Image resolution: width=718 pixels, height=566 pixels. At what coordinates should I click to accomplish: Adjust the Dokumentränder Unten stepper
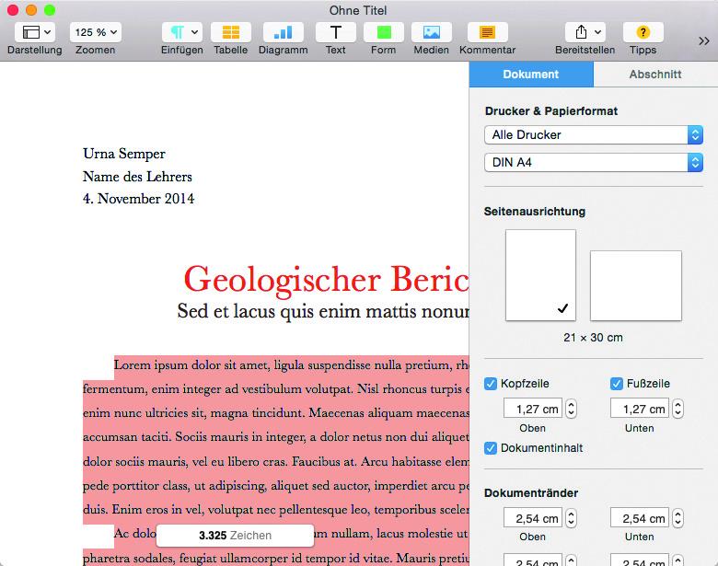click(677, 518)
